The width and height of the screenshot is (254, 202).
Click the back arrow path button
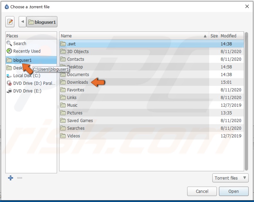point(23,22)
